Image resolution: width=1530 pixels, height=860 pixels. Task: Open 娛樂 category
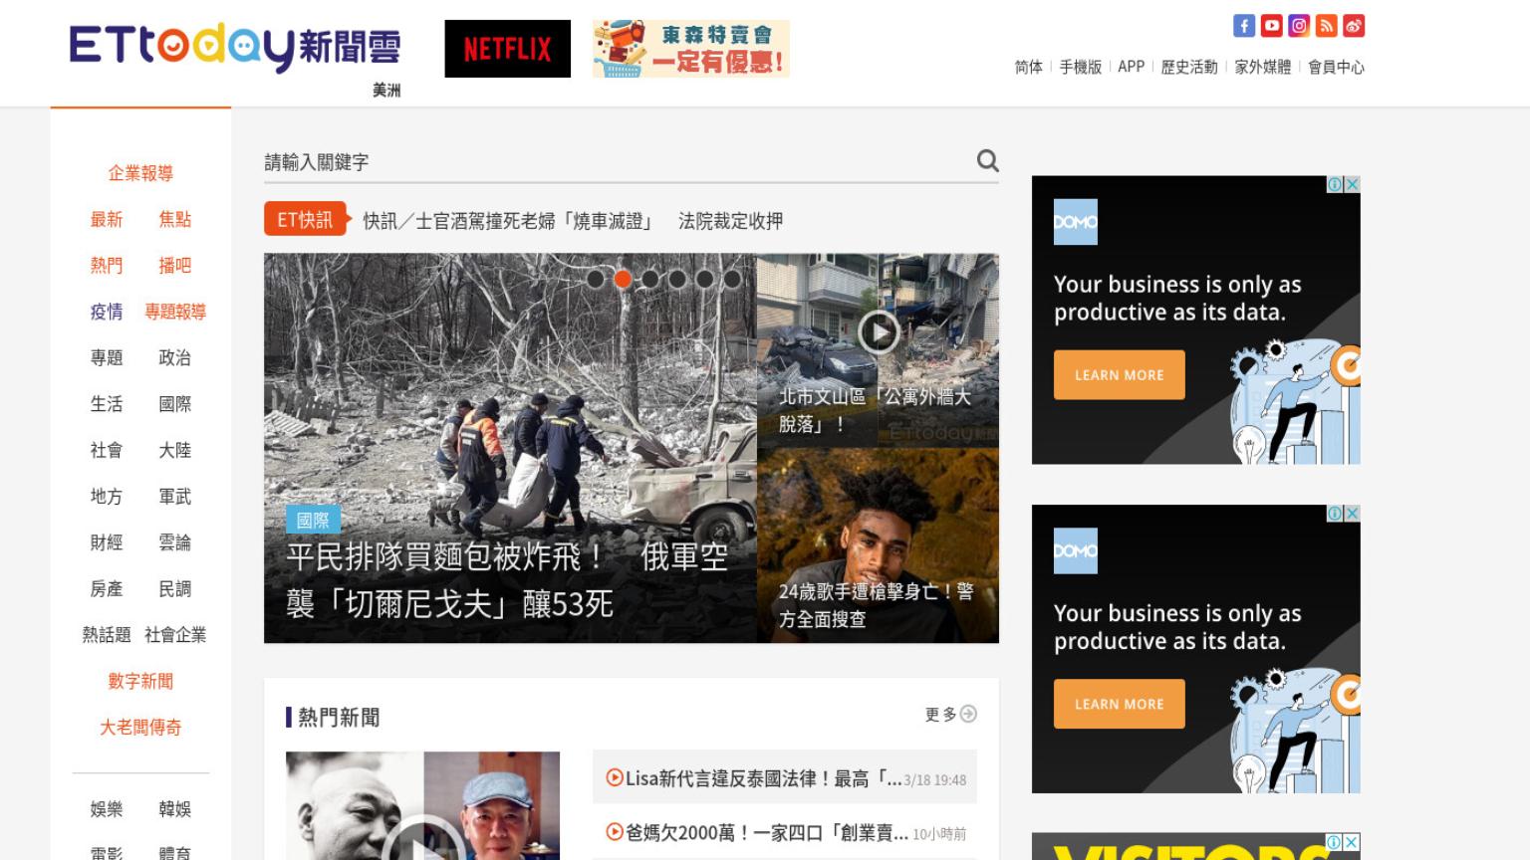point(107,809)
